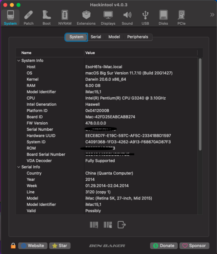This screenshot has height=254, width=217.
Task: Click the Board ID value 'Mac-42FD25EABCABB274'
Action: [x=110, y=117]
